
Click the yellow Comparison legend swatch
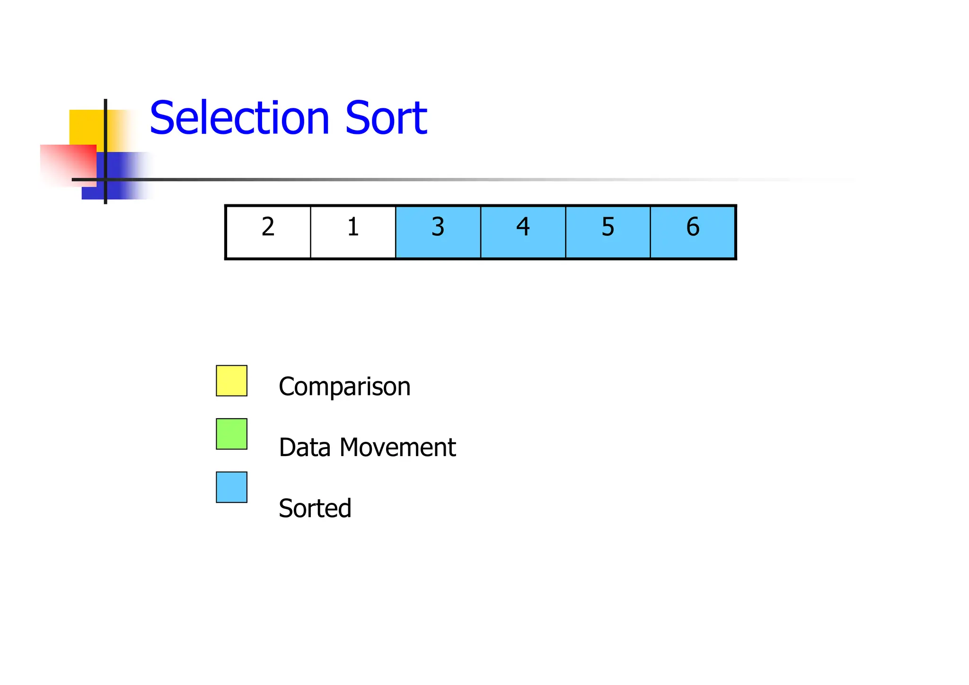pos(231,380)
